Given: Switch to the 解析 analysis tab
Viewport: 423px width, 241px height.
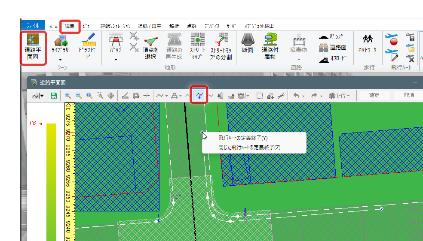Looking at the screenshot, I should pyautogui.click(x=174, y=26).
